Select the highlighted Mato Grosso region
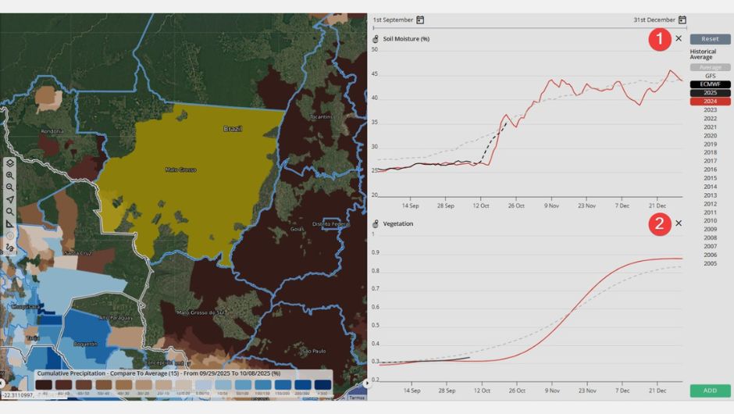Viewport: 734px width, 414px height. pyautogui.click(x=180, y=170)
